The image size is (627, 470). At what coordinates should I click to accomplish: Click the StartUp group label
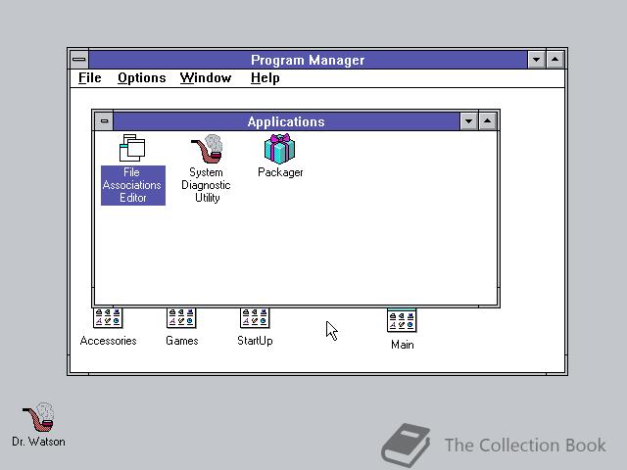pyautogui.click(x=255, y=341)
